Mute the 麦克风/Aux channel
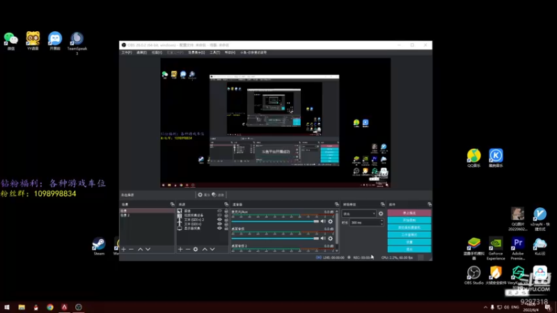 pos(323,221)
